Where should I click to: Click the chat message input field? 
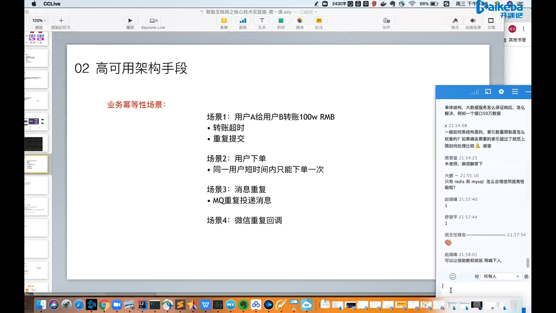click(x=484, y=289)
